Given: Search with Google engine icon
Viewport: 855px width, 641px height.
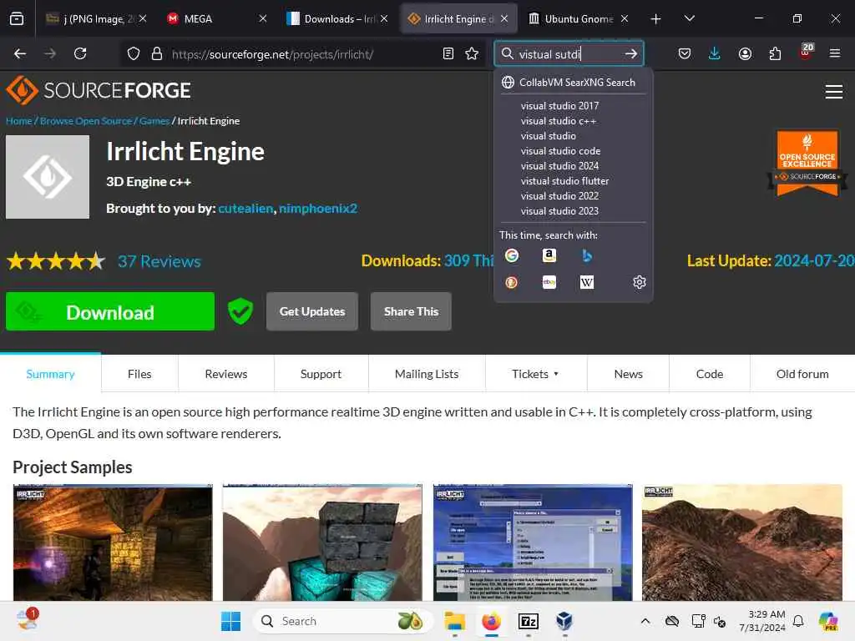Looking at the screenshot, I should coord(512,255).
